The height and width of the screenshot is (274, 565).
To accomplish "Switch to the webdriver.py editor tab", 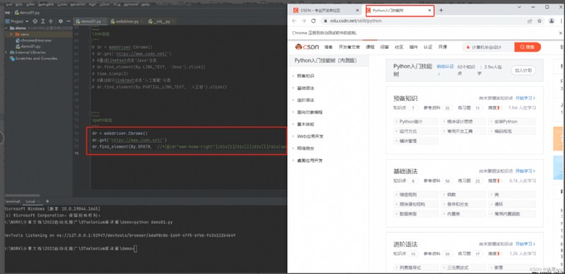I will (x=124, y=21).
